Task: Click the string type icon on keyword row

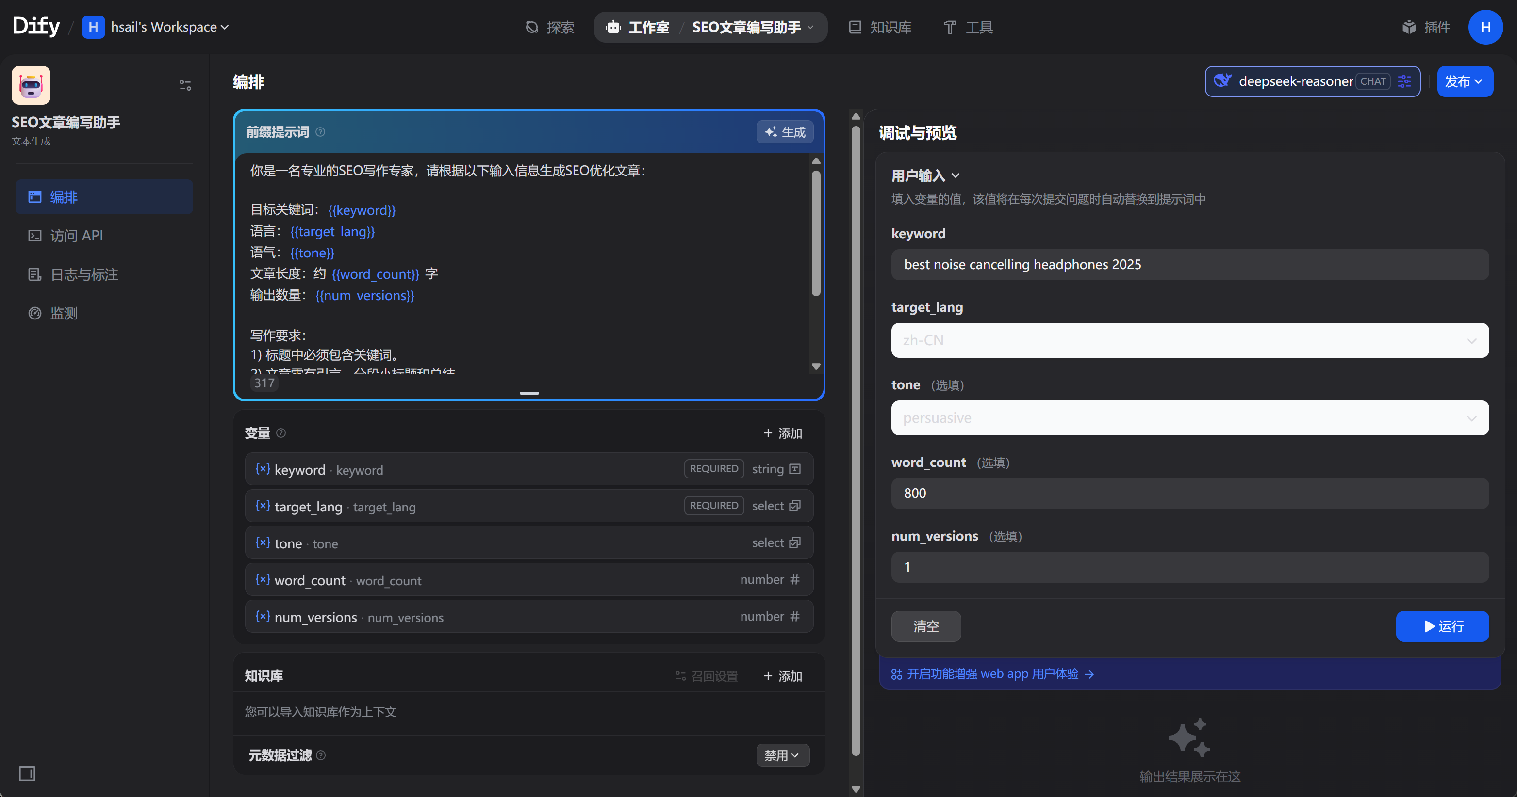Action: (x=795, y=469)
